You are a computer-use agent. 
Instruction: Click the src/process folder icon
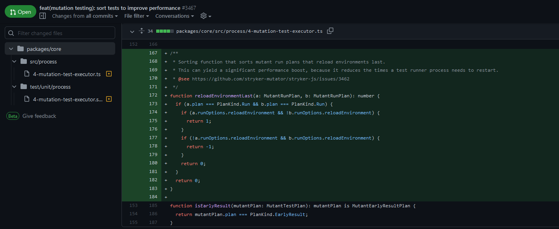(x=24, y=61)
